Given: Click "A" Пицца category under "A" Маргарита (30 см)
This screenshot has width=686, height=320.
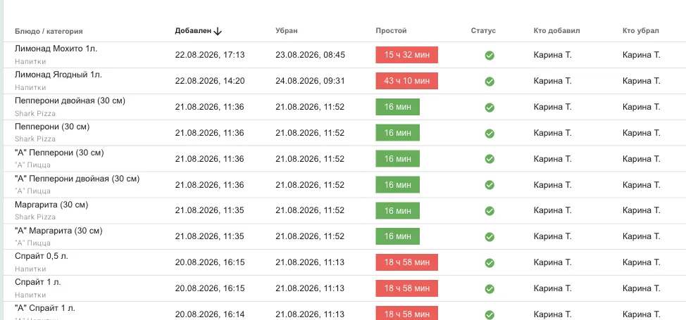Looking at the screenshot, I should [x=32, y=243].
